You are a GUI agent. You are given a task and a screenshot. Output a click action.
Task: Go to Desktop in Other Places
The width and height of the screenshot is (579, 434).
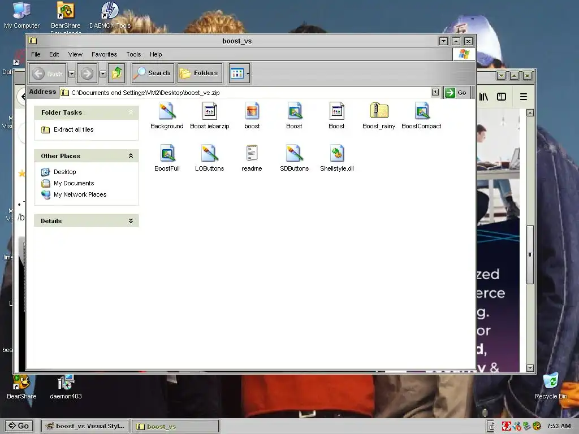pos(64,172)
